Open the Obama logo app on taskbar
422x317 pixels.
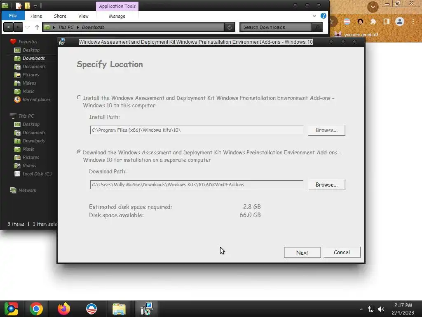[x=91, y=309]
